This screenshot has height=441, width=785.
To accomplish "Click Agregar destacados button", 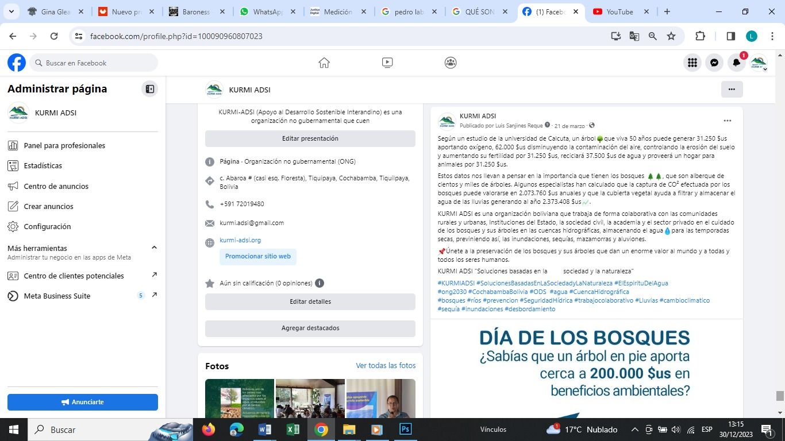I will pyautogui.click(x=310, y=328).
